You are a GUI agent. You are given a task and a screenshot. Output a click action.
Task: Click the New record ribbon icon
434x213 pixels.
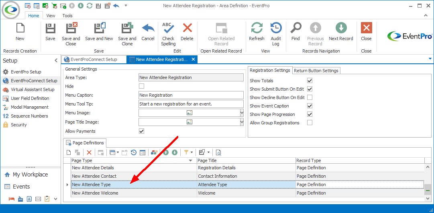coord(20,28)
